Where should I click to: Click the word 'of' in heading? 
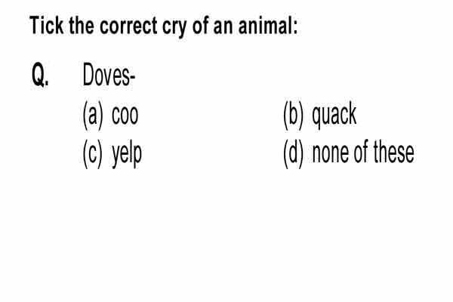pyautogui.click(x=201, y=25)
